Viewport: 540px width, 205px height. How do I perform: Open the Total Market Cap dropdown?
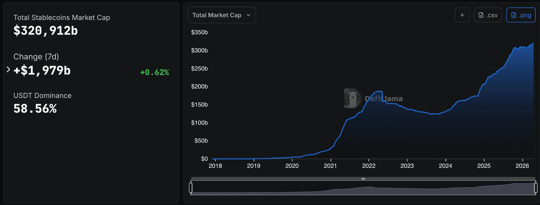(221, 15)
